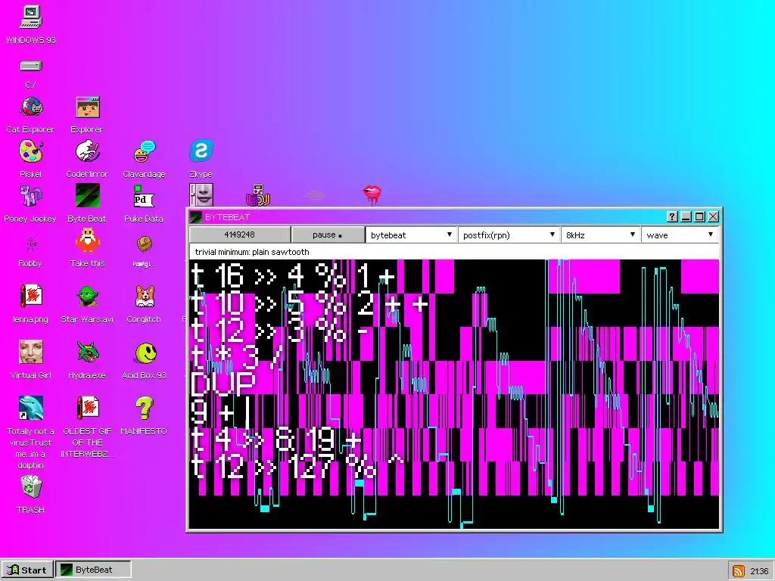This screenshot has height=581, width=775.
Task: Click the help button in BYTEBEAT title bar
Action: click(x=672, y=216)
